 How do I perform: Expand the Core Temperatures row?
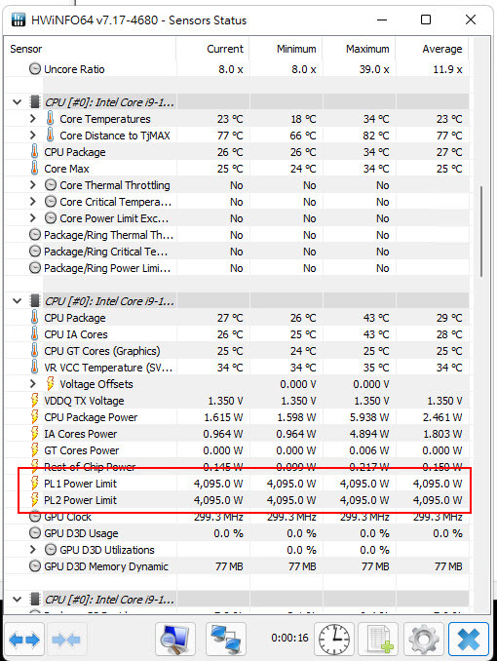pos(33,119)
